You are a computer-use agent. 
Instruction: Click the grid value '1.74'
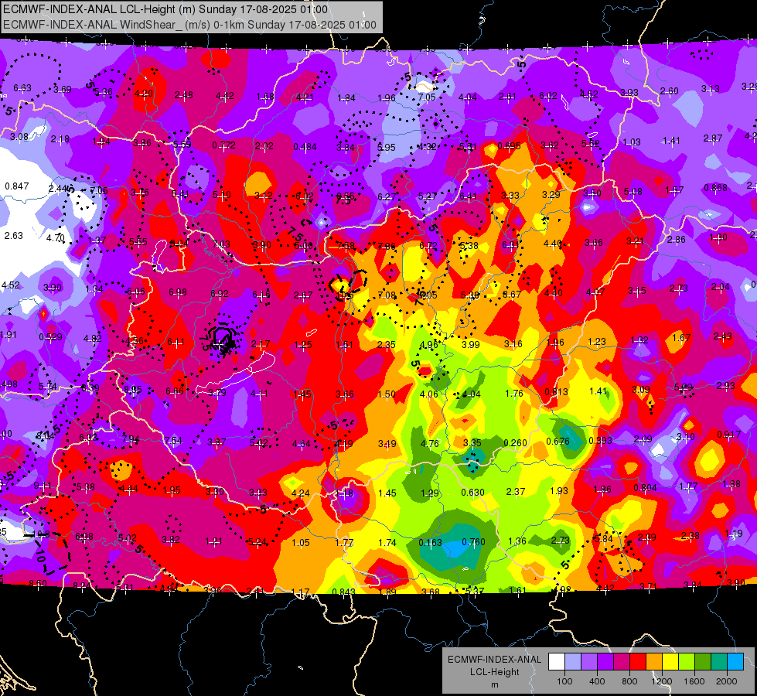[387, 542]
